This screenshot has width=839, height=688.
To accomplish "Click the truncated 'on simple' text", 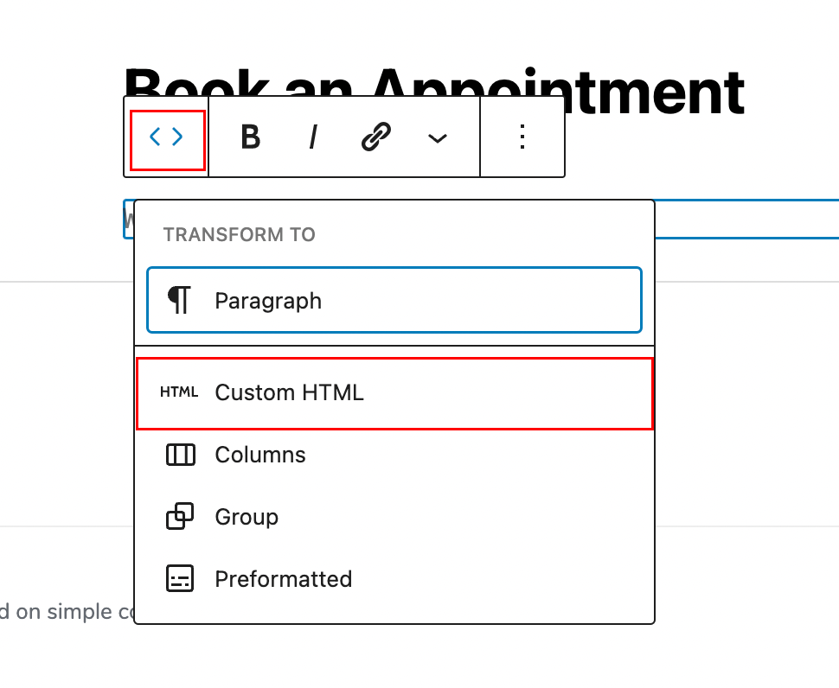I will (65, 612).
